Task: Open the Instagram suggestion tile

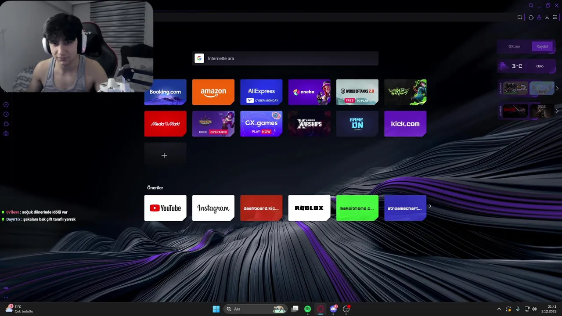Action: (213, 208)
